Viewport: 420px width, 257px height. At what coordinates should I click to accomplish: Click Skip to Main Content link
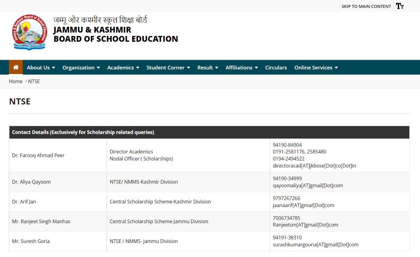point(366,6)
